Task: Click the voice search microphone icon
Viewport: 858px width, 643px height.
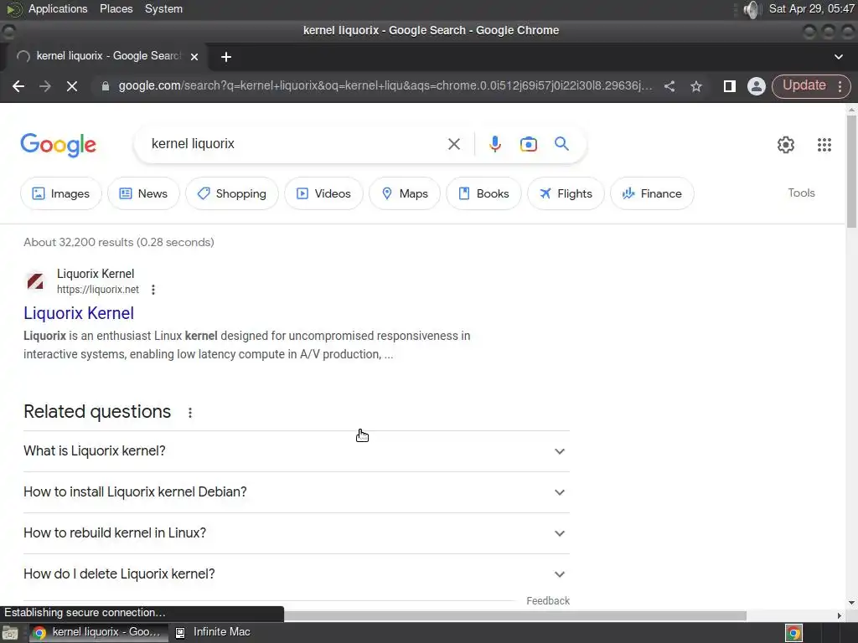Action: point(495,144)
